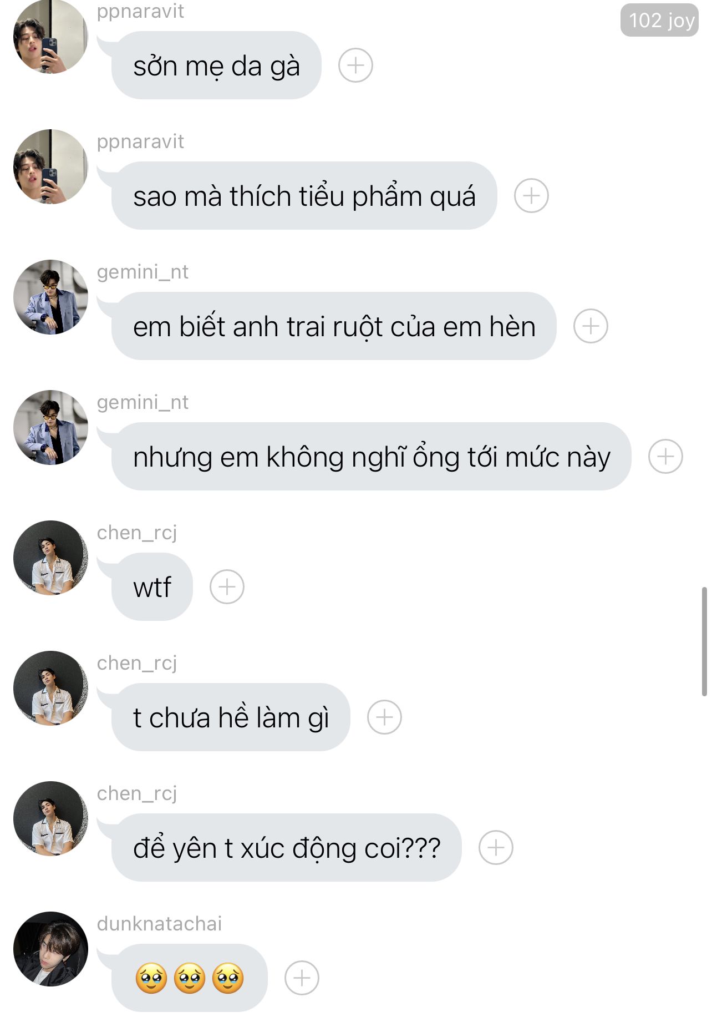Tap plus beside "em biết anh trai ruột" message
The width and height of the screenshot is (712, 1017).
(x=591, y=326)
